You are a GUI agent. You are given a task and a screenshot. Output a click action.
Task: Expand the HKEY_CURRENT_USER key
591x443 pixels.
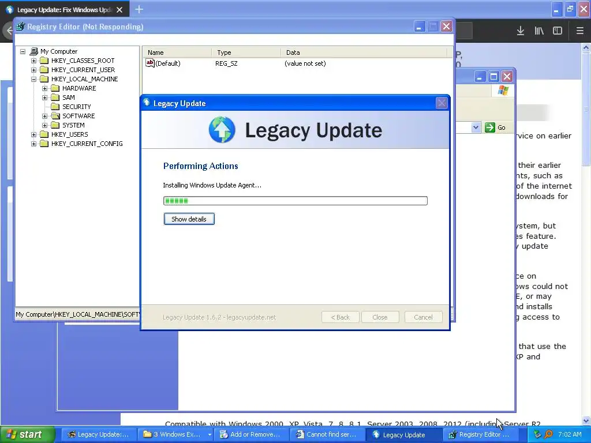pos(34,70)
